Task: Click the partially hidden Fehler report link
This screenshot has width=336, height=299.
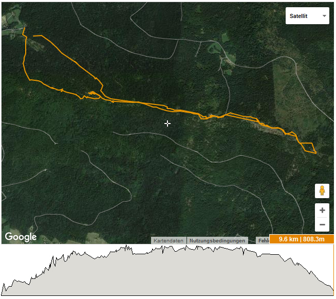Action: [263, 240]
